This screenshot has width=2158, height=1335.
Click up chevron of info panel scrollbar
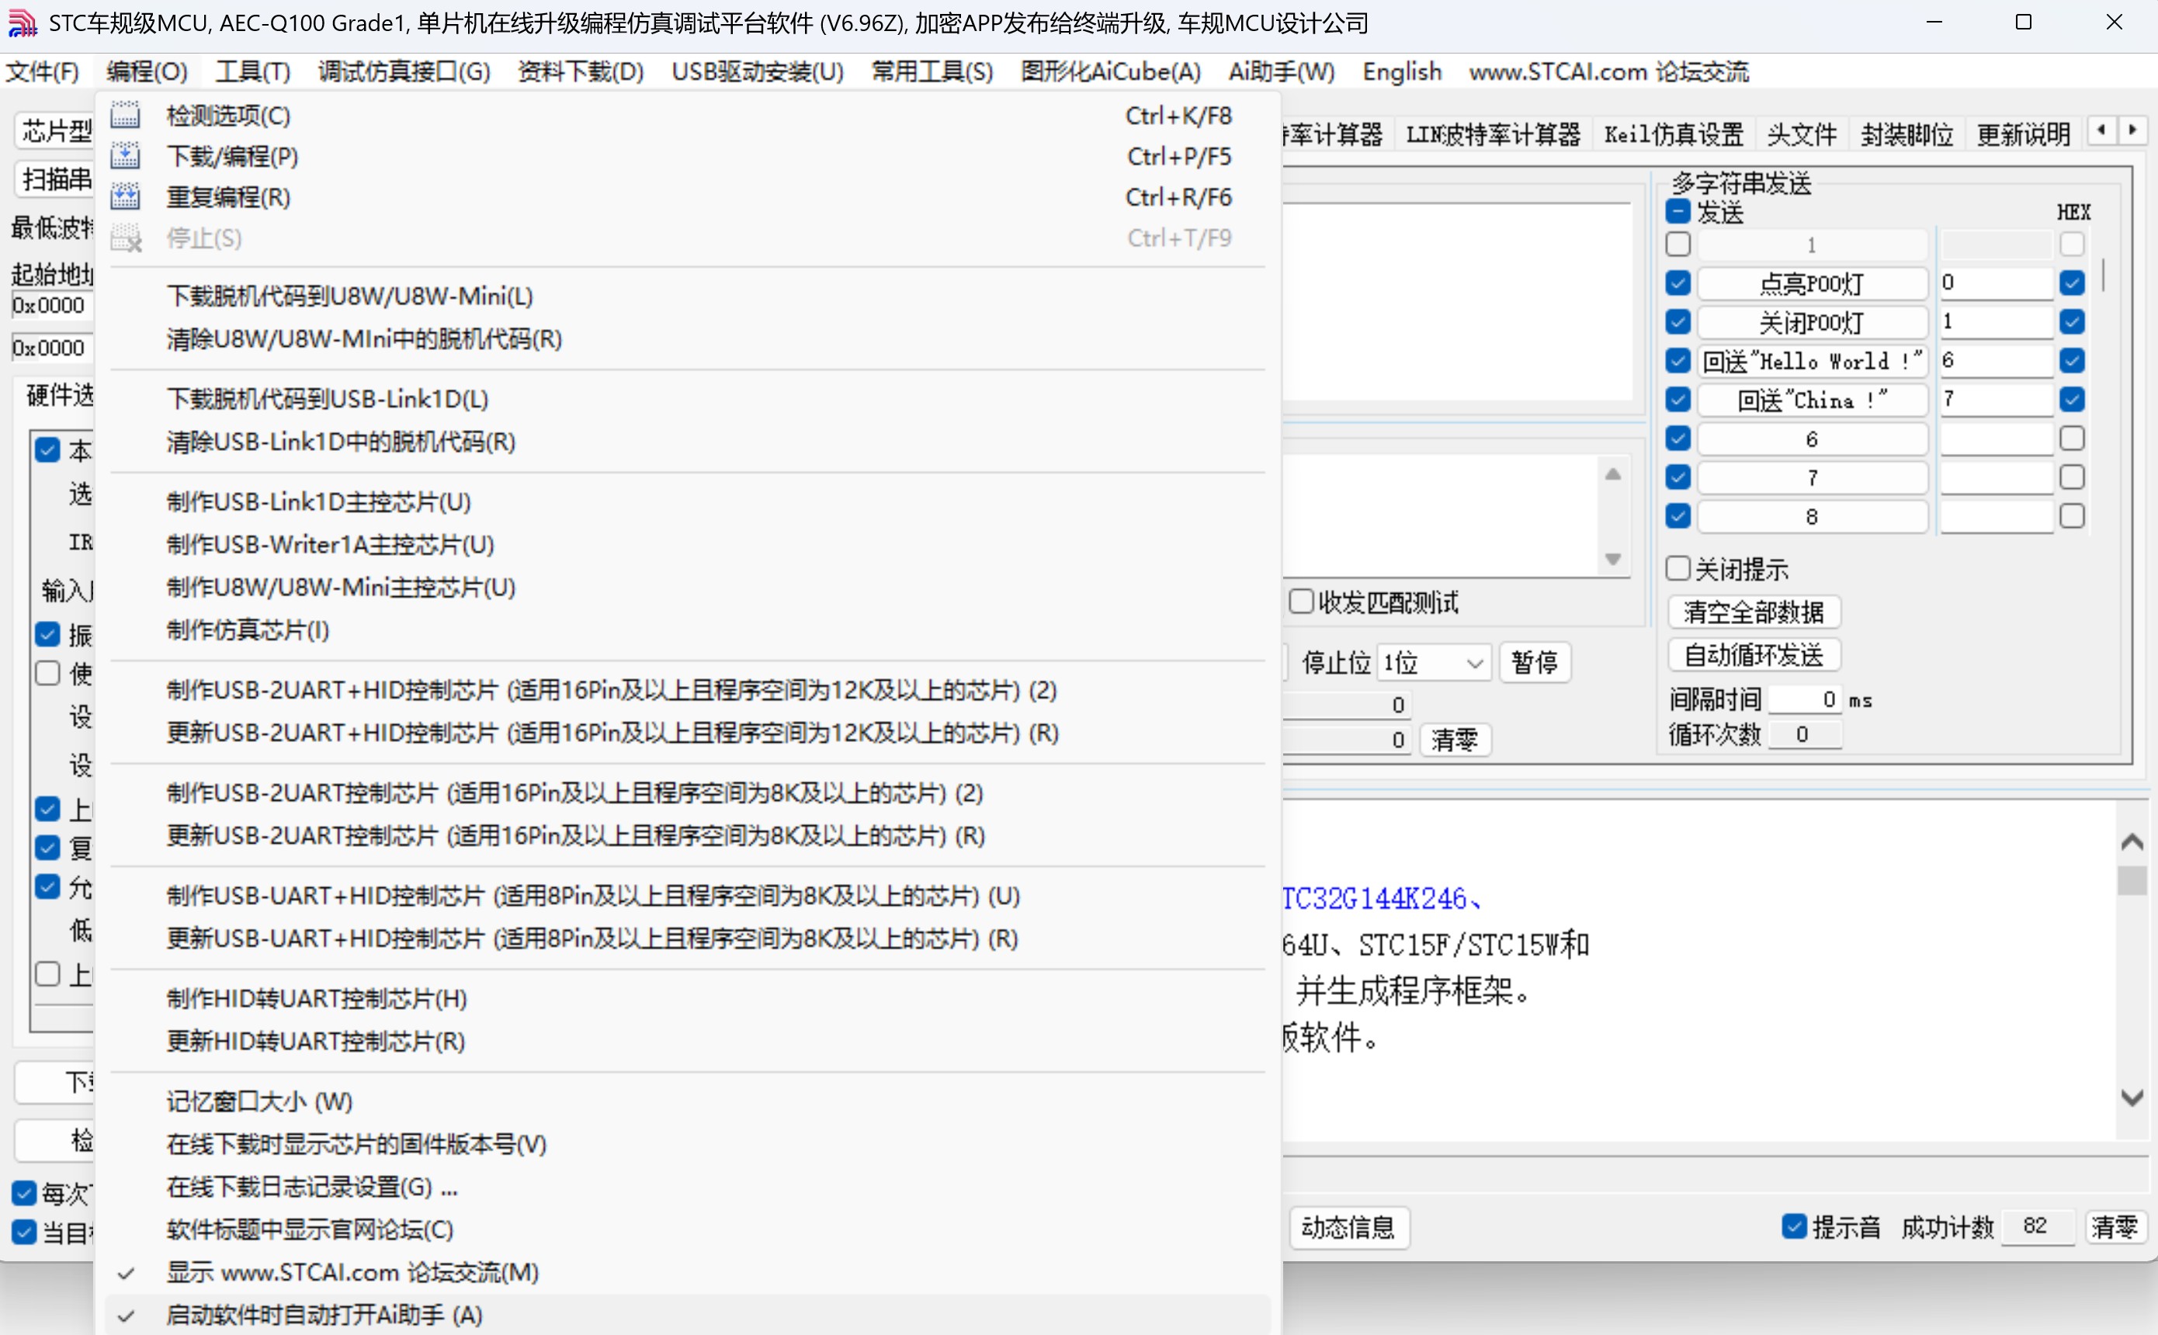[2132, 841]
